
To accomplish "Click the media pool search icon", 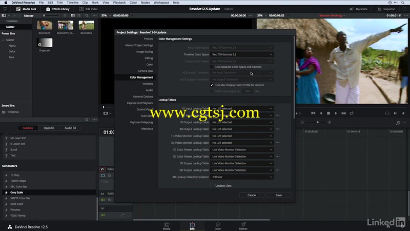I will [87, 15].
